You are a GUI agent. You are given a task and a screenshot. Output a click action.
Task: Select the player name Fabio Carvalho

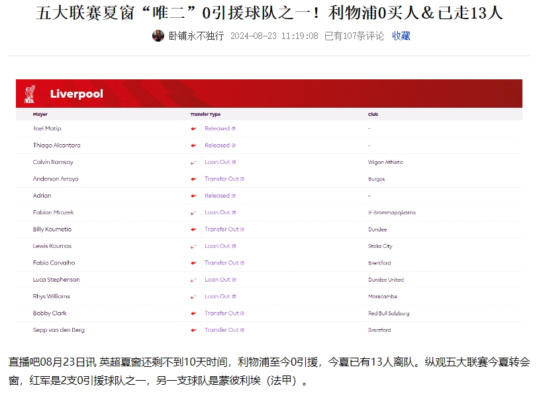tap(54, 263)
